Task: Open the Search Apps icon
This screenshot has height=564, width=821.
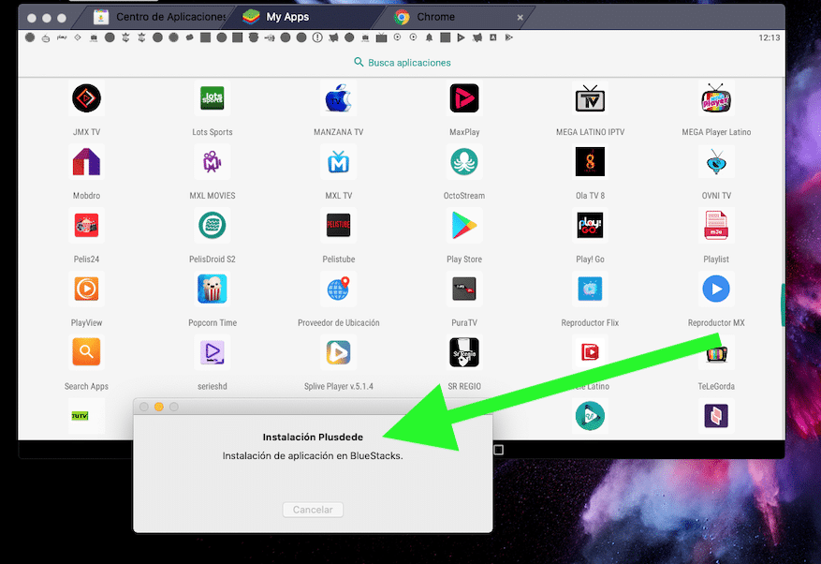Action: click(86, 353)
